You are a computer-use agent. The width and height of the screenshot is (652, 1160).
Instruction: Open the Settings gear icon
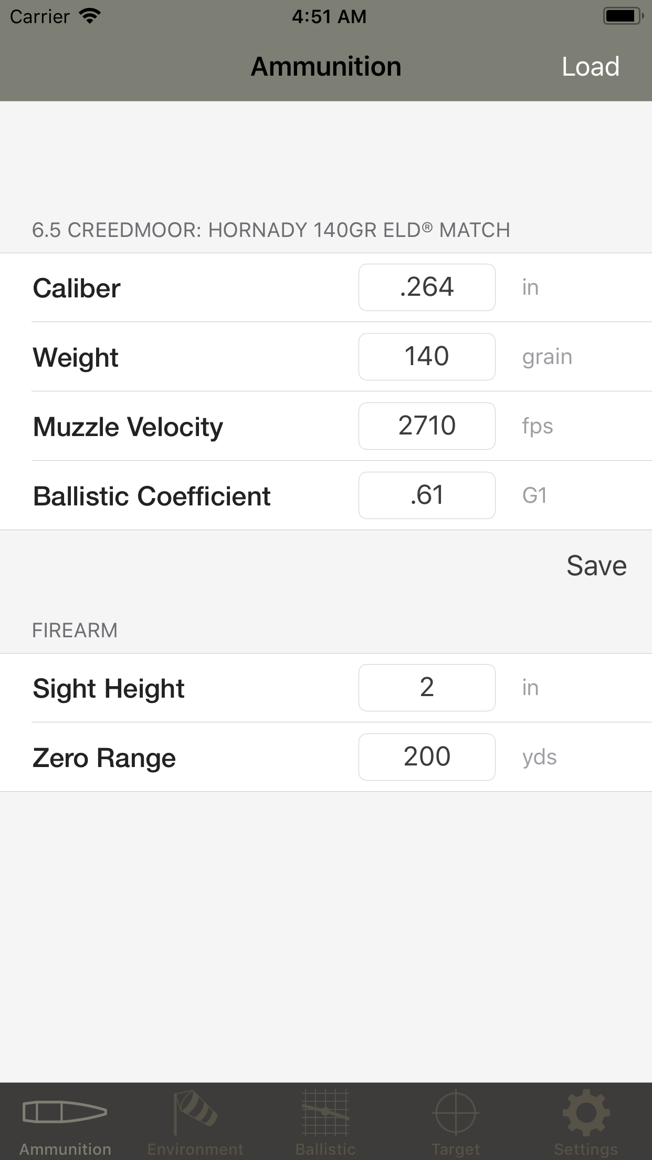point(586,1111)
